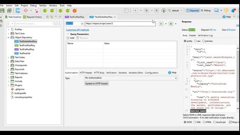Select the JavaScript format radio button
Screen dimensions: 240x135
[214, 122]
